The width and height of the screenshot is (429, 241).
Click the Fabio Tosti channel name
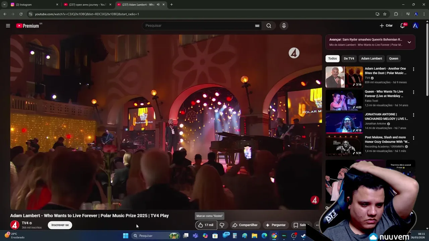[371, 101]
